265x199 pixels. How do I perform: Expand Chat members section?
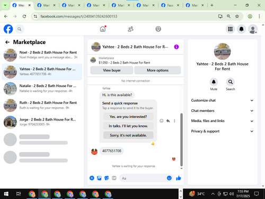(222, 111)
